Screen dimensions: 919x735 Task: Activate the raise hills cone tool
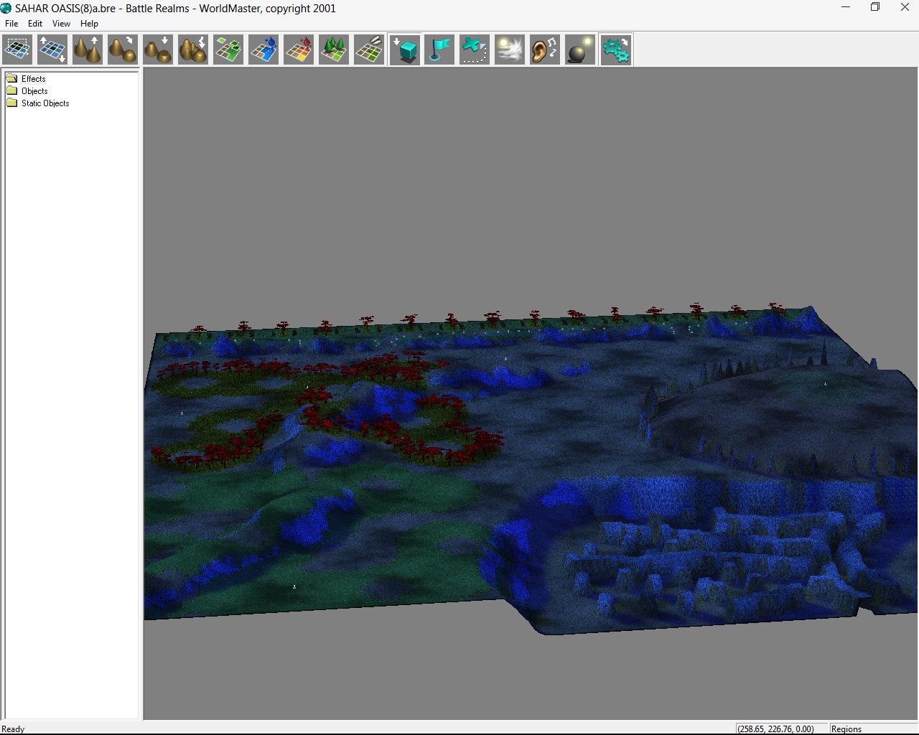tap(88, 50)
